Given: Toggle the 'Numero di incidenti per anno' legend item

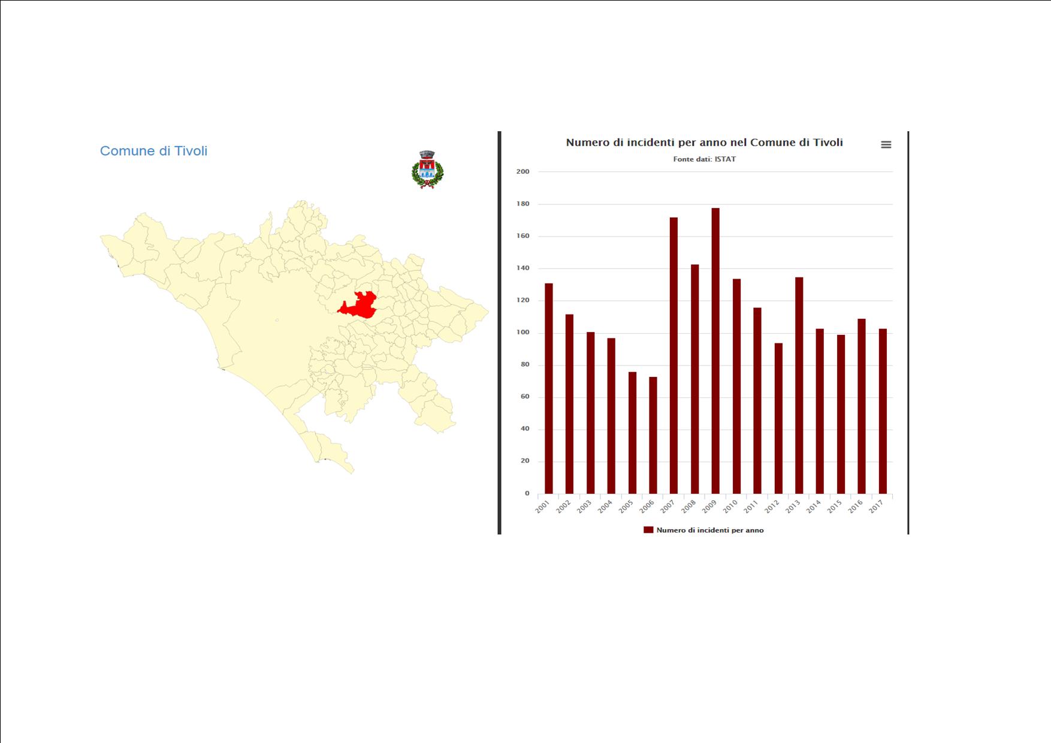Looking at the screenshot, I should point(703,530).
